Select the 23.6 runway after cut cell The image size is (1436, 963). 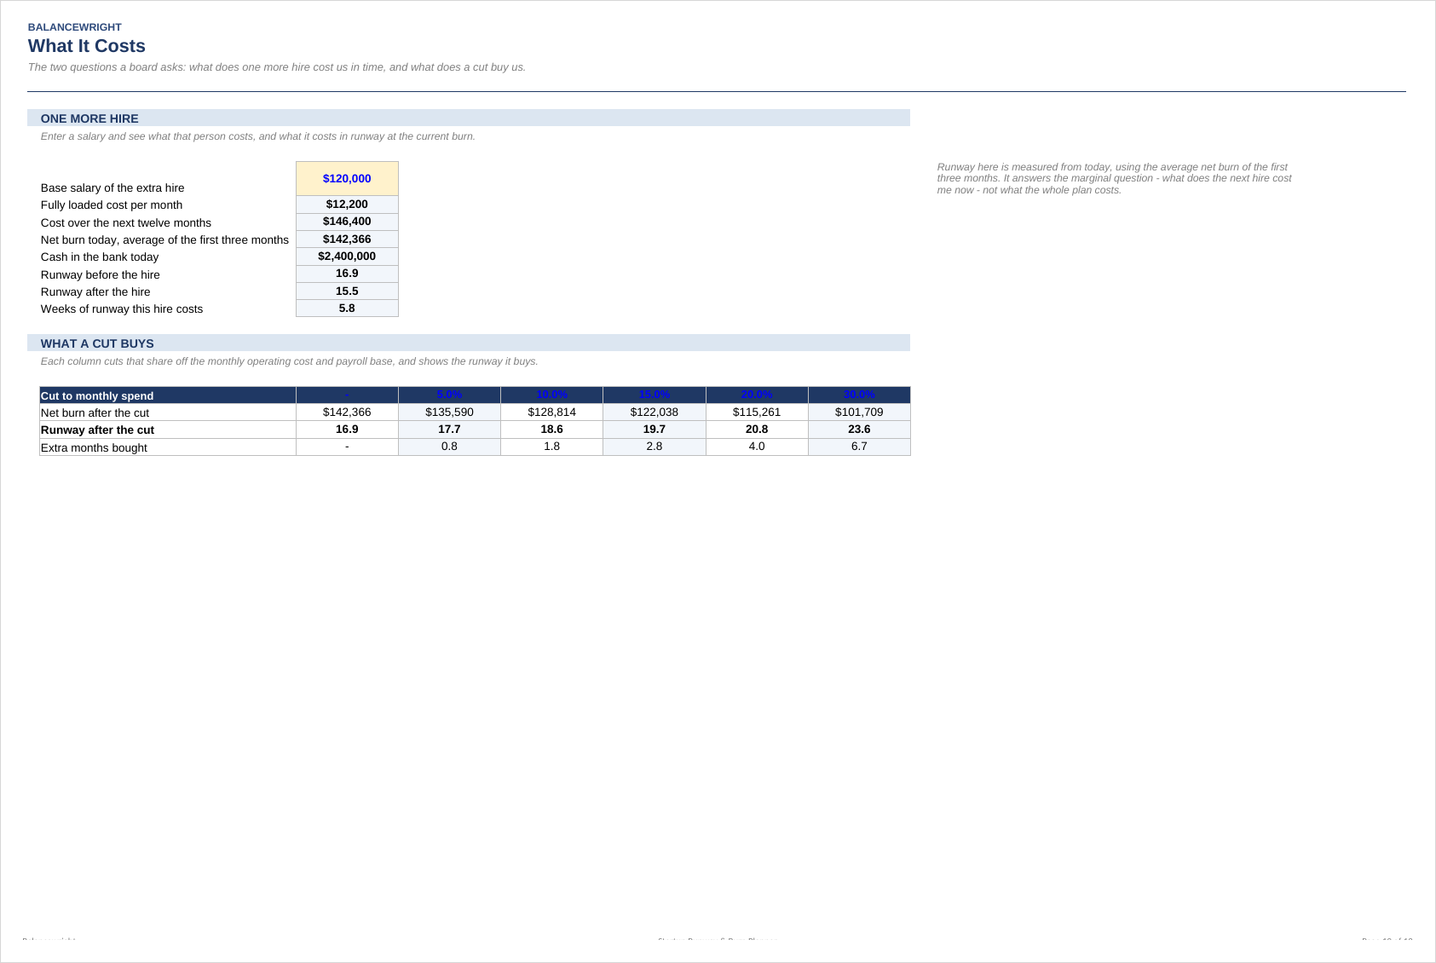[x=859, y=430]
